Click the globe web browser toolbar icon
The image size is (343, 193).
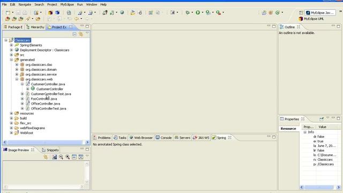tap(122, 12)
